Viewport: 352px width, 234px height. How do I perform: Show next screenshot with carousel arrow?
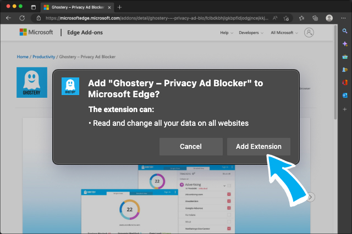click(311, 197)
